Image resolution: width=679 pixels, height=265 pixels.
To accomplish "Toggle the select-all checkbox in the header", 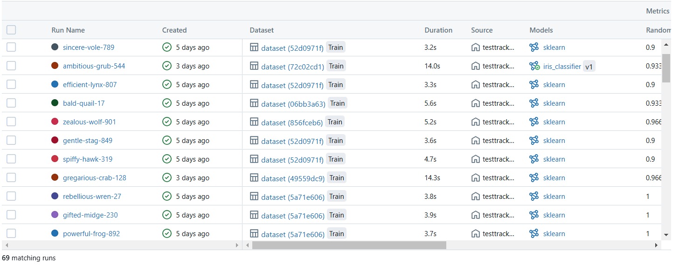I will pos(11,30).
